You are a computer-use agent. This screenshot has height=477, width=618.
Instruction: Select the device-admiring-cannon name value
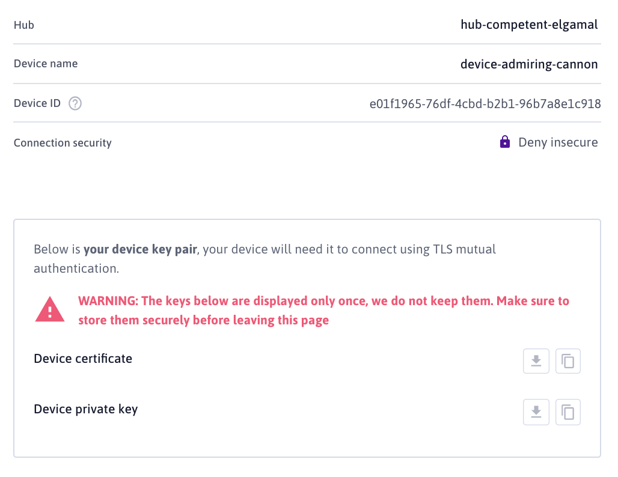(529, 64)
